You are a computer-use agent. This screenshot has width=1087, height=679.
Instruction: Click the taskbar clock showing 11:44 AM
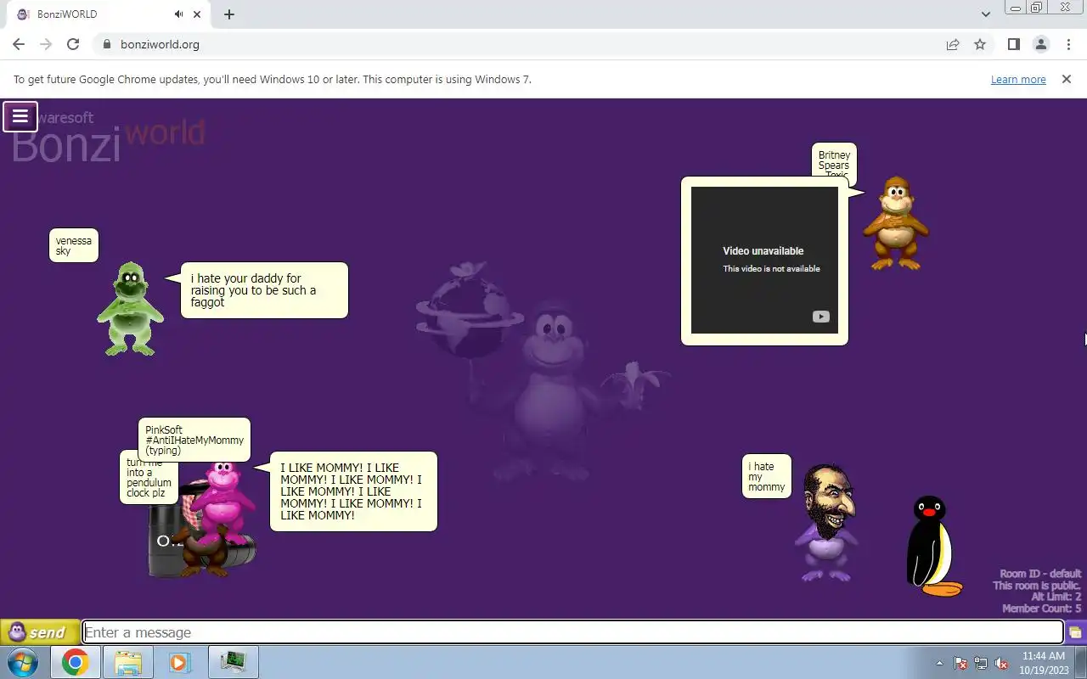click(x=1044, y=663)
